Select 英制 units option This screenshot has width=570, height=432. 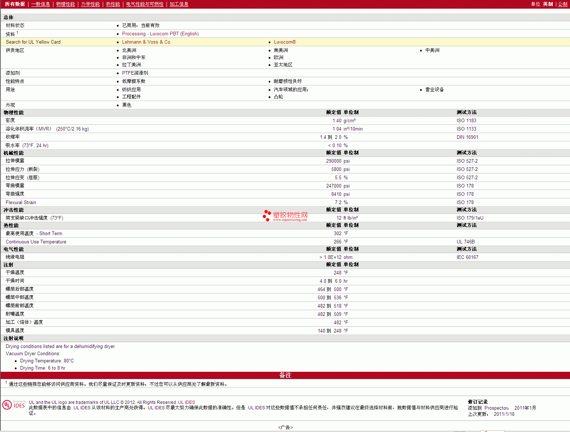548,4
